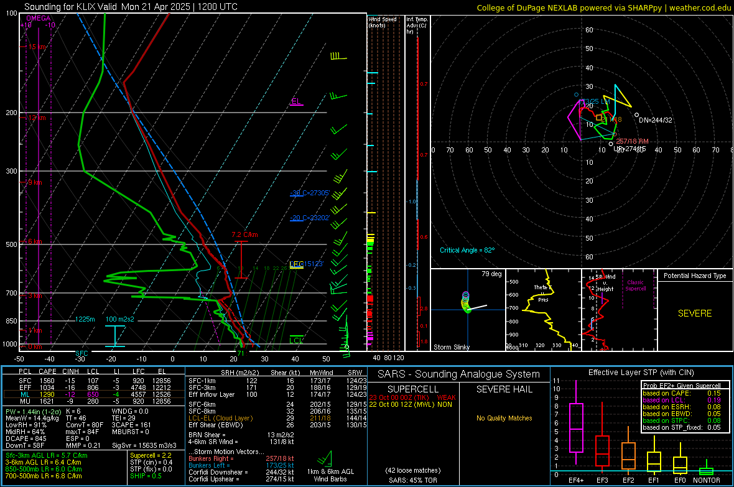Click the Theta-E v. Pres plot label

pos(543,294)
